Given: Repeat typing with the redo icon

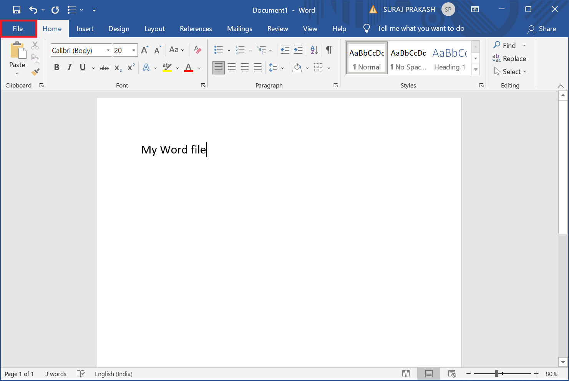Looking at the screenshot, I should [x=55, y=10].
